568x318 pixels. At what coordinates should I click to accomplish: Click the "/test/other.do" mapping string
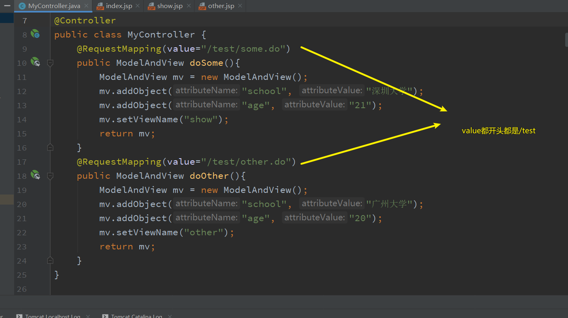pyautogui.click(x=246, y=162)
